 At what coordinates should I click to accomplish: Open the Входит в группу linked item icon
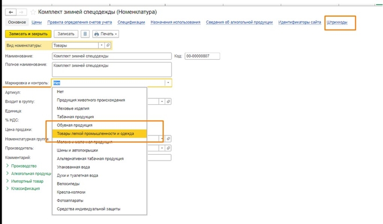[x=168, y=101]
